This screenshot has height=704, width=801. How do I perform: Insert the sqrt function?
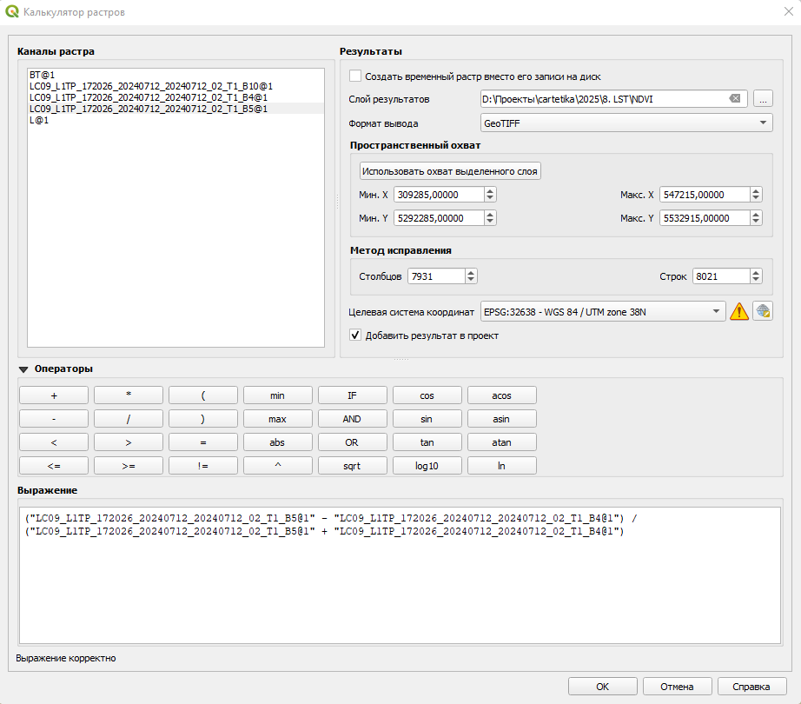pyautogui.click(x=352, y=466)
